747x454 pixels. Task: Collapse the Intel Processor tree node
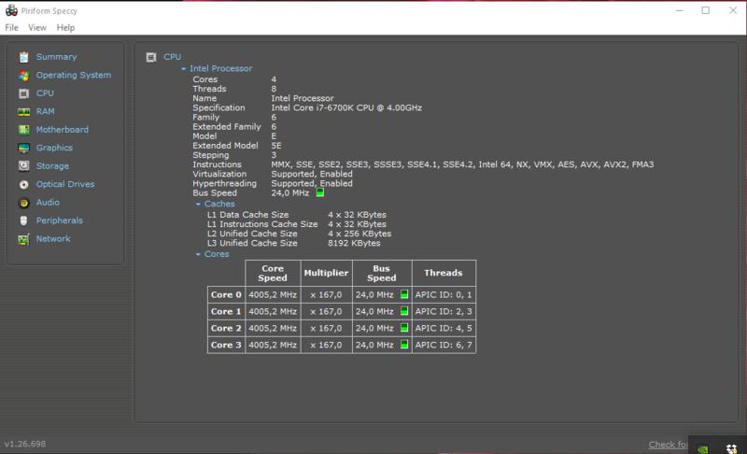click(x=183, y=68)
